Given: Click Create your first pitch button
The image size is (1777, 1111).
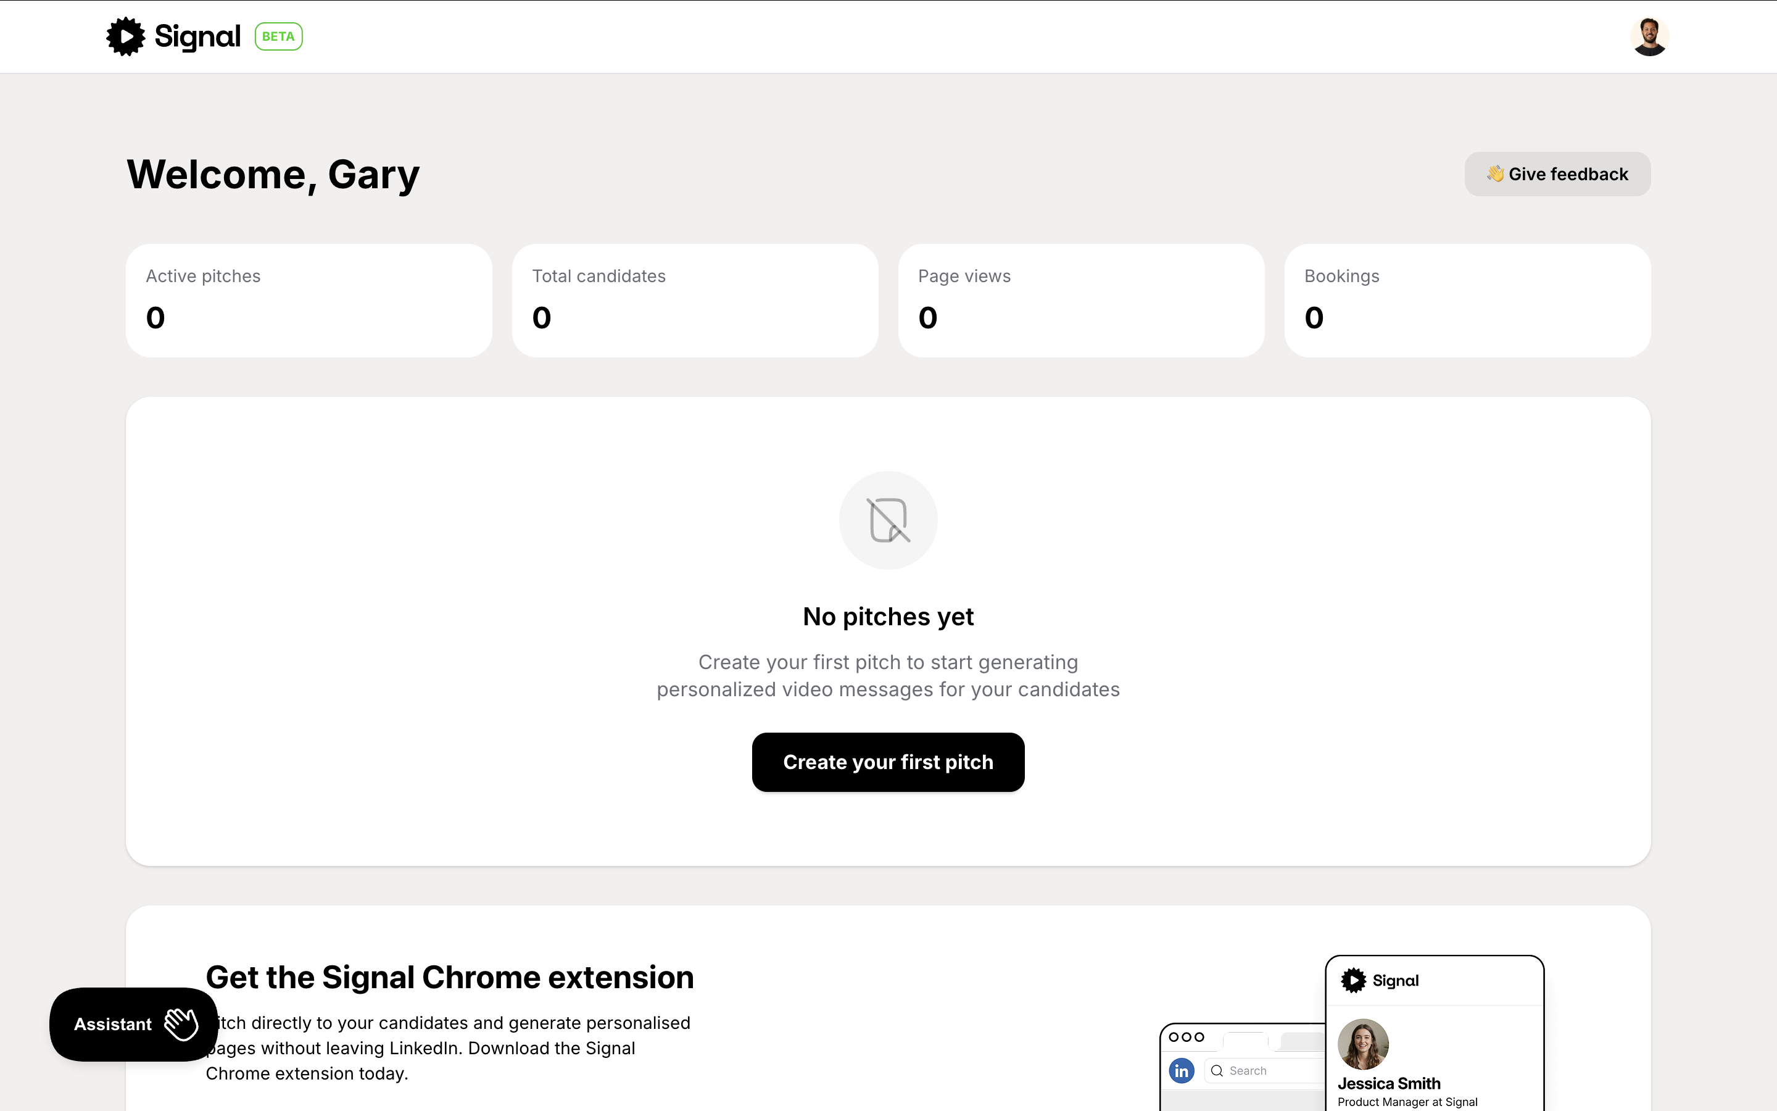Looking at the screenshot, I should pyautogui.click(x=888, y=762).
